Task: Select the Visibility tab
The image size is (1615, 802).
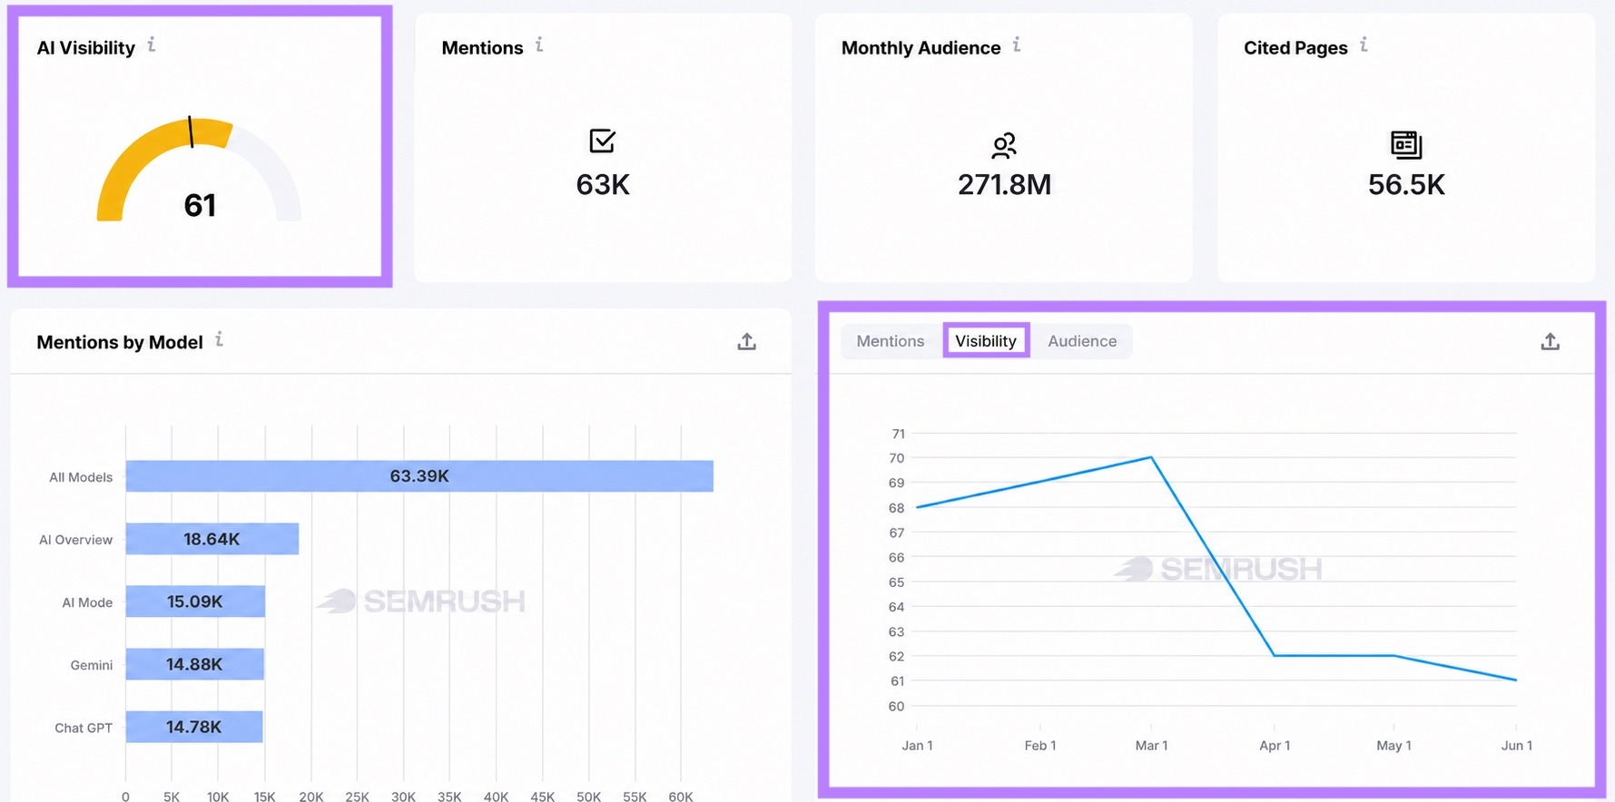Action: coord(986,341)
